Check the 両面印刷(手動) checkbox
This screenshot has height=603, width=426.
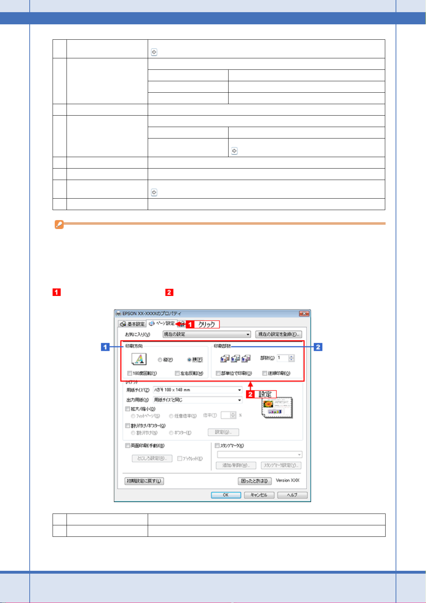(128, 446)
